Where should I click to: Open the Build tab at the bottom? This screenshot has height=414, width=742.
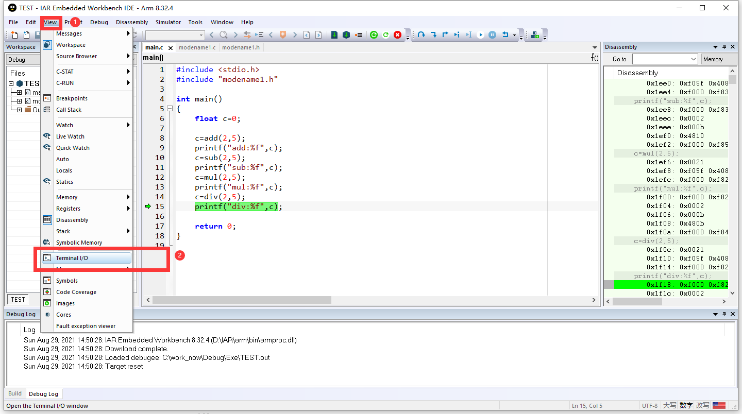[15, 393]
